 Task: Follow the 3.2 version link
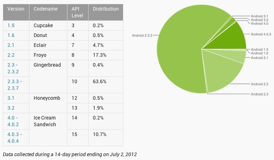(10, 108)
